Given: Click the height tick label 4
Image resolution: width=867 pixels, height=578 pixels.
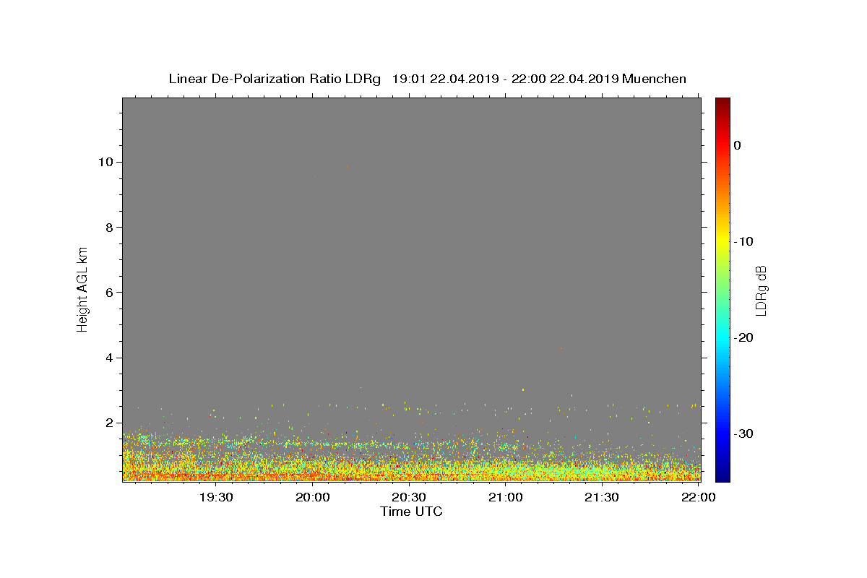Looking at the screenshot, I should click(x=110, y=358).
